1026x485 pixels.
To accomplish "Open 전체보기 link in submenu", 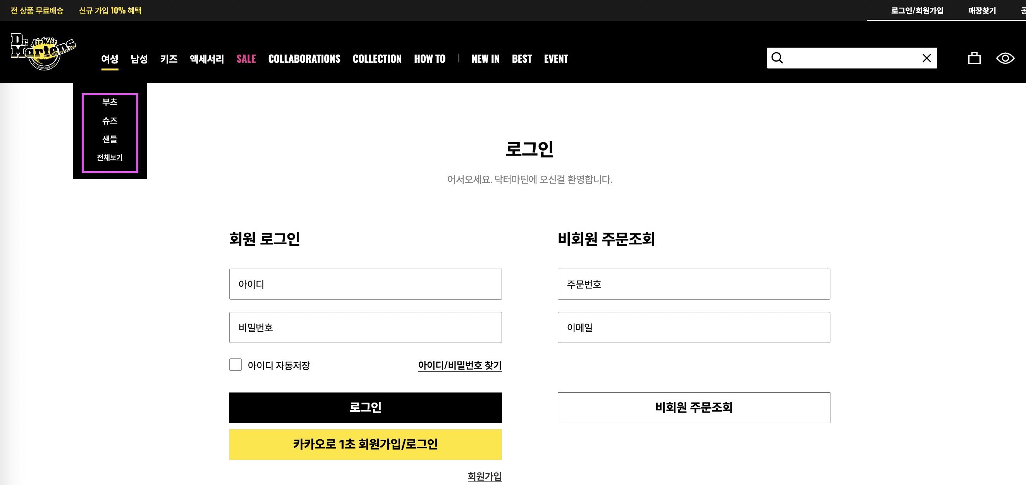I will 110,157.
